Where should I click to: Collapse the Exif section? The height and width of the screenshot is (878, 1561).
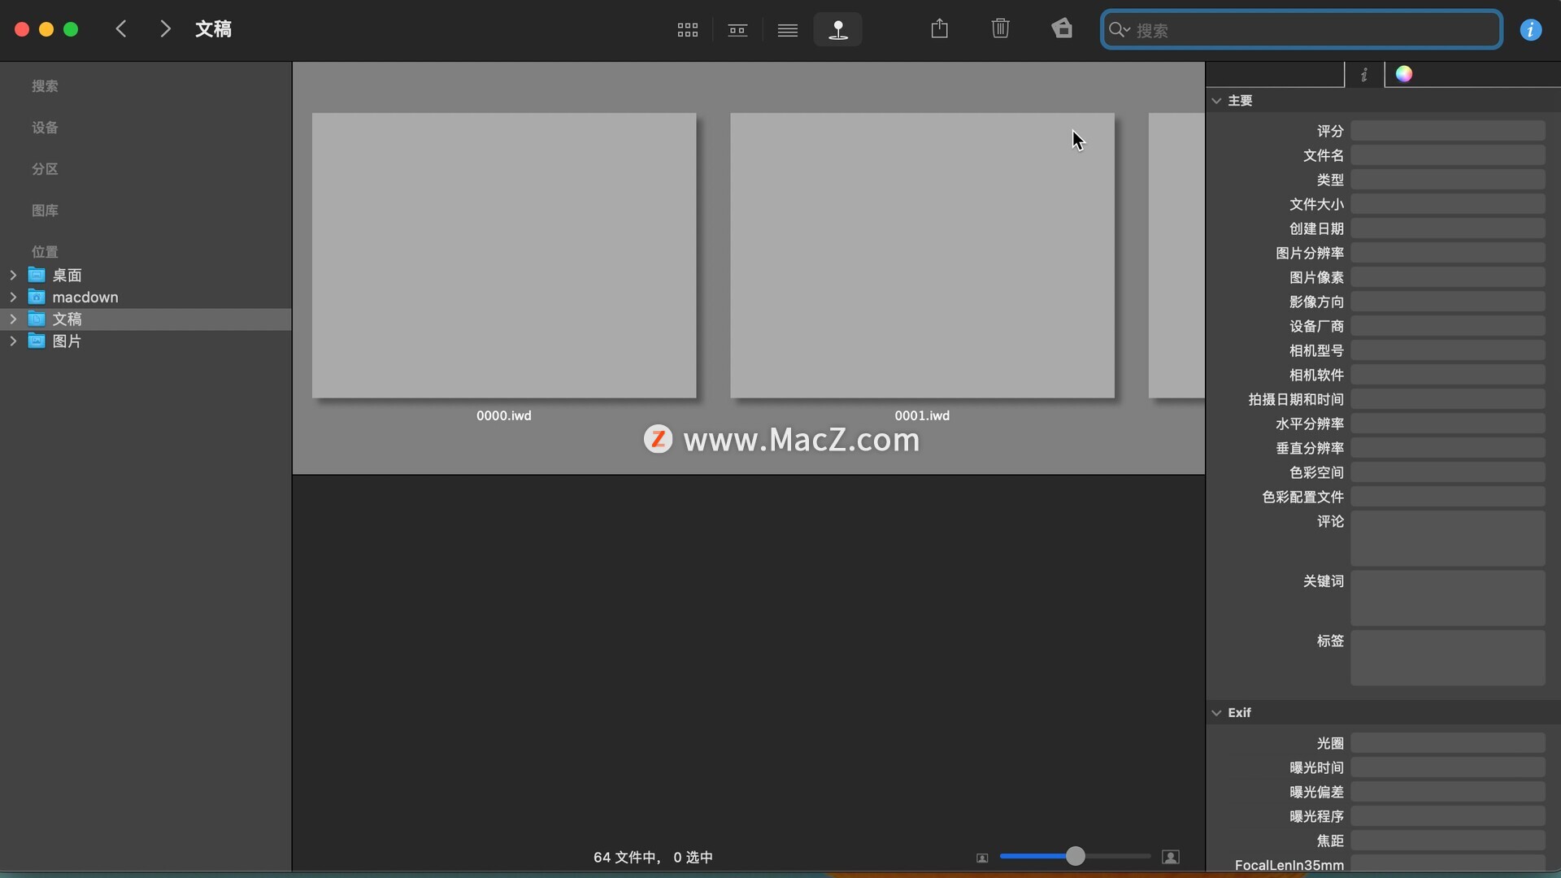(x=1216, y=713)
